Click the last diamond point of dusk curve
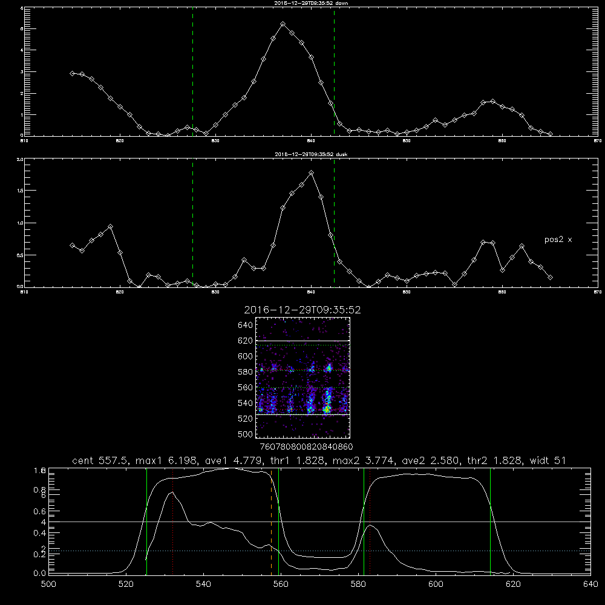This screenshot has height=605, width=605. (550, 278)
